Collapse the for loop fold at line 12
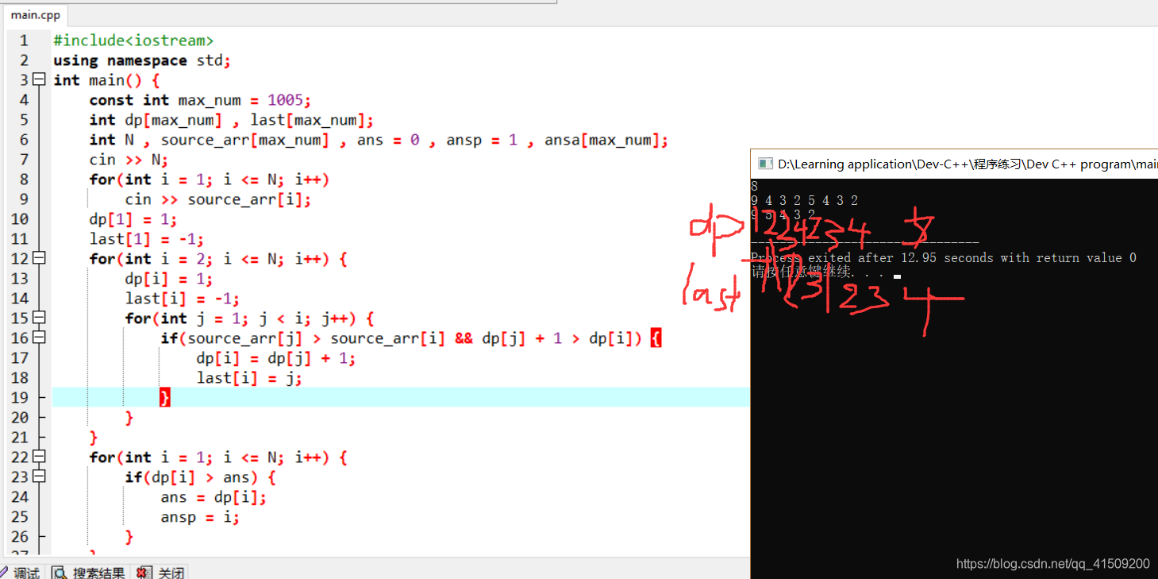Image resolution: width=1158 pixels, height=579 pixels. coord(40,258)
